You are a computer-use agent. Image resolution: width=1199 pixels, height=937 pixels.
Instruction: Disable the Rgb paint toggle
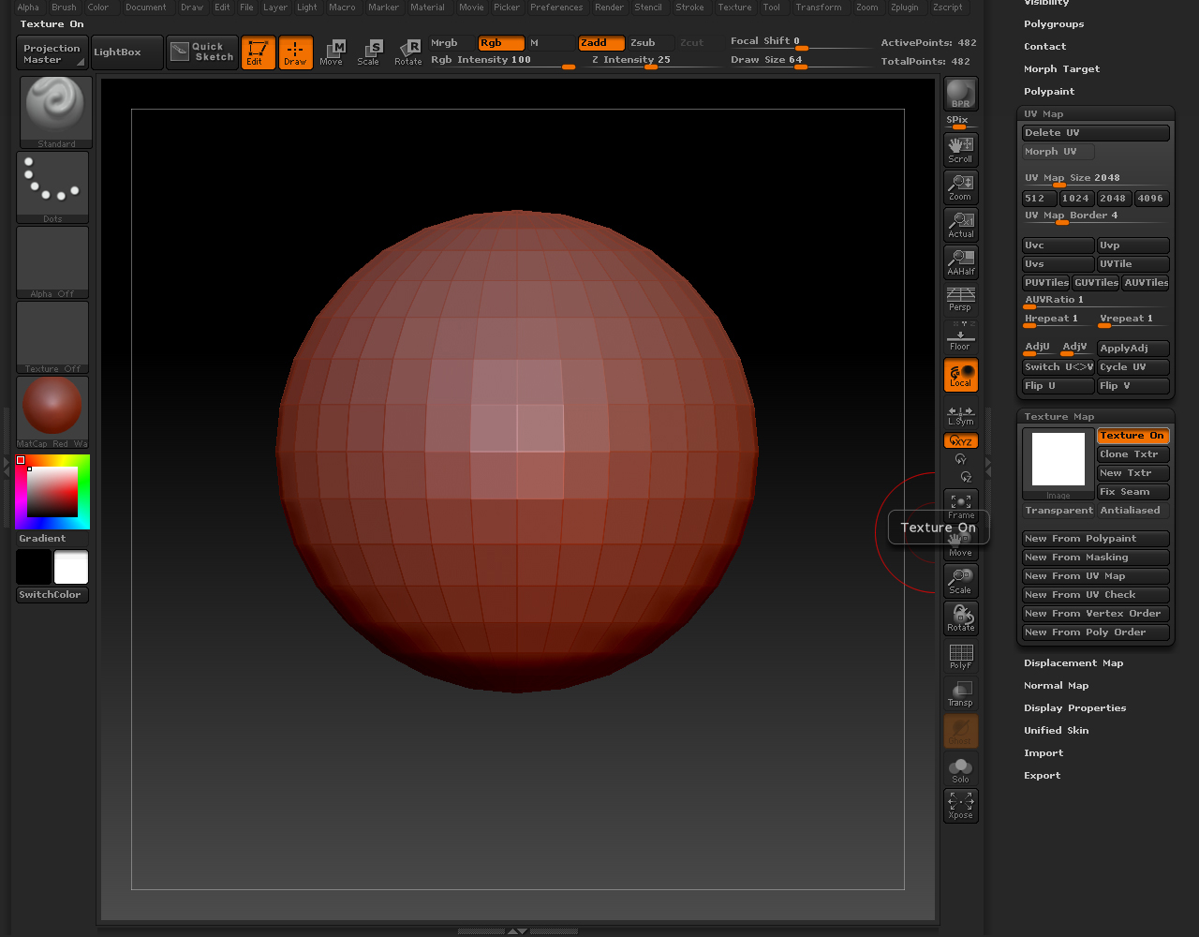[x=500, y=43]
